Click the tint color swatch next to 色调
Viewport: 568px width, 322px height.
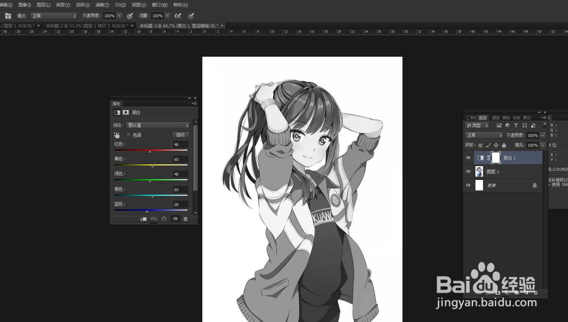tap(147, 135)
